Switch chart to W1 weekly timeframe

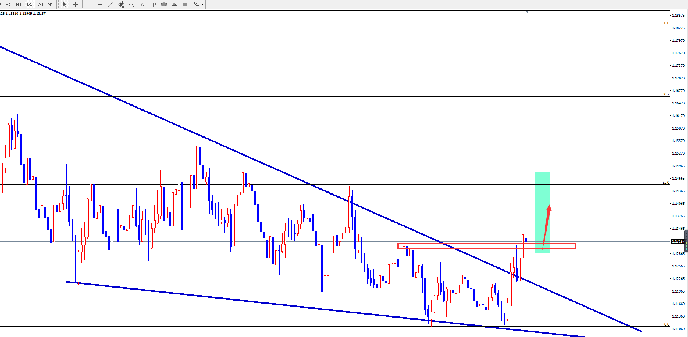pyautogui.click(x=40, y=4)
